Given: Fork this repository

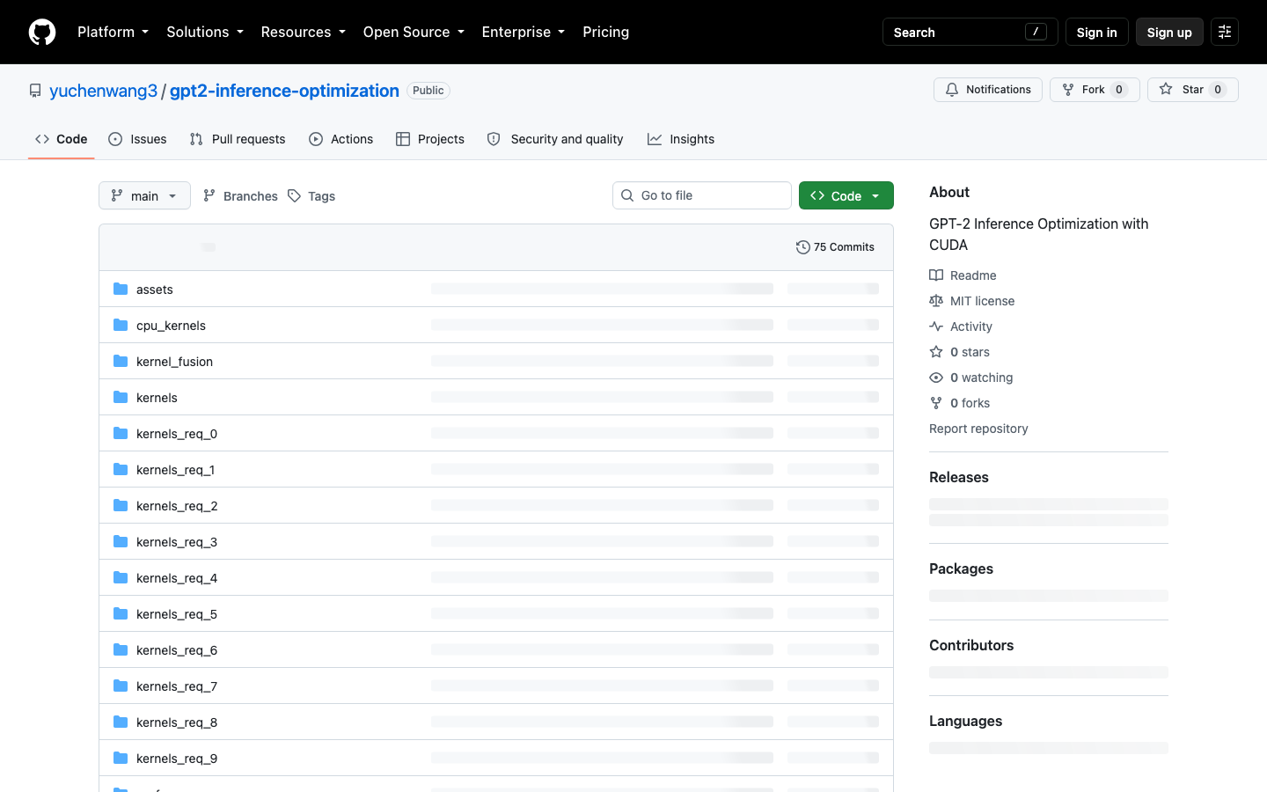Looking at the screenshot, I should [x=1095, y=90].
